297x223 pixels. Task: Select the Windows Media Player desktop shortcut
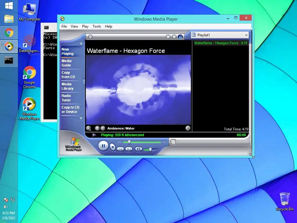tap(29, 109)
